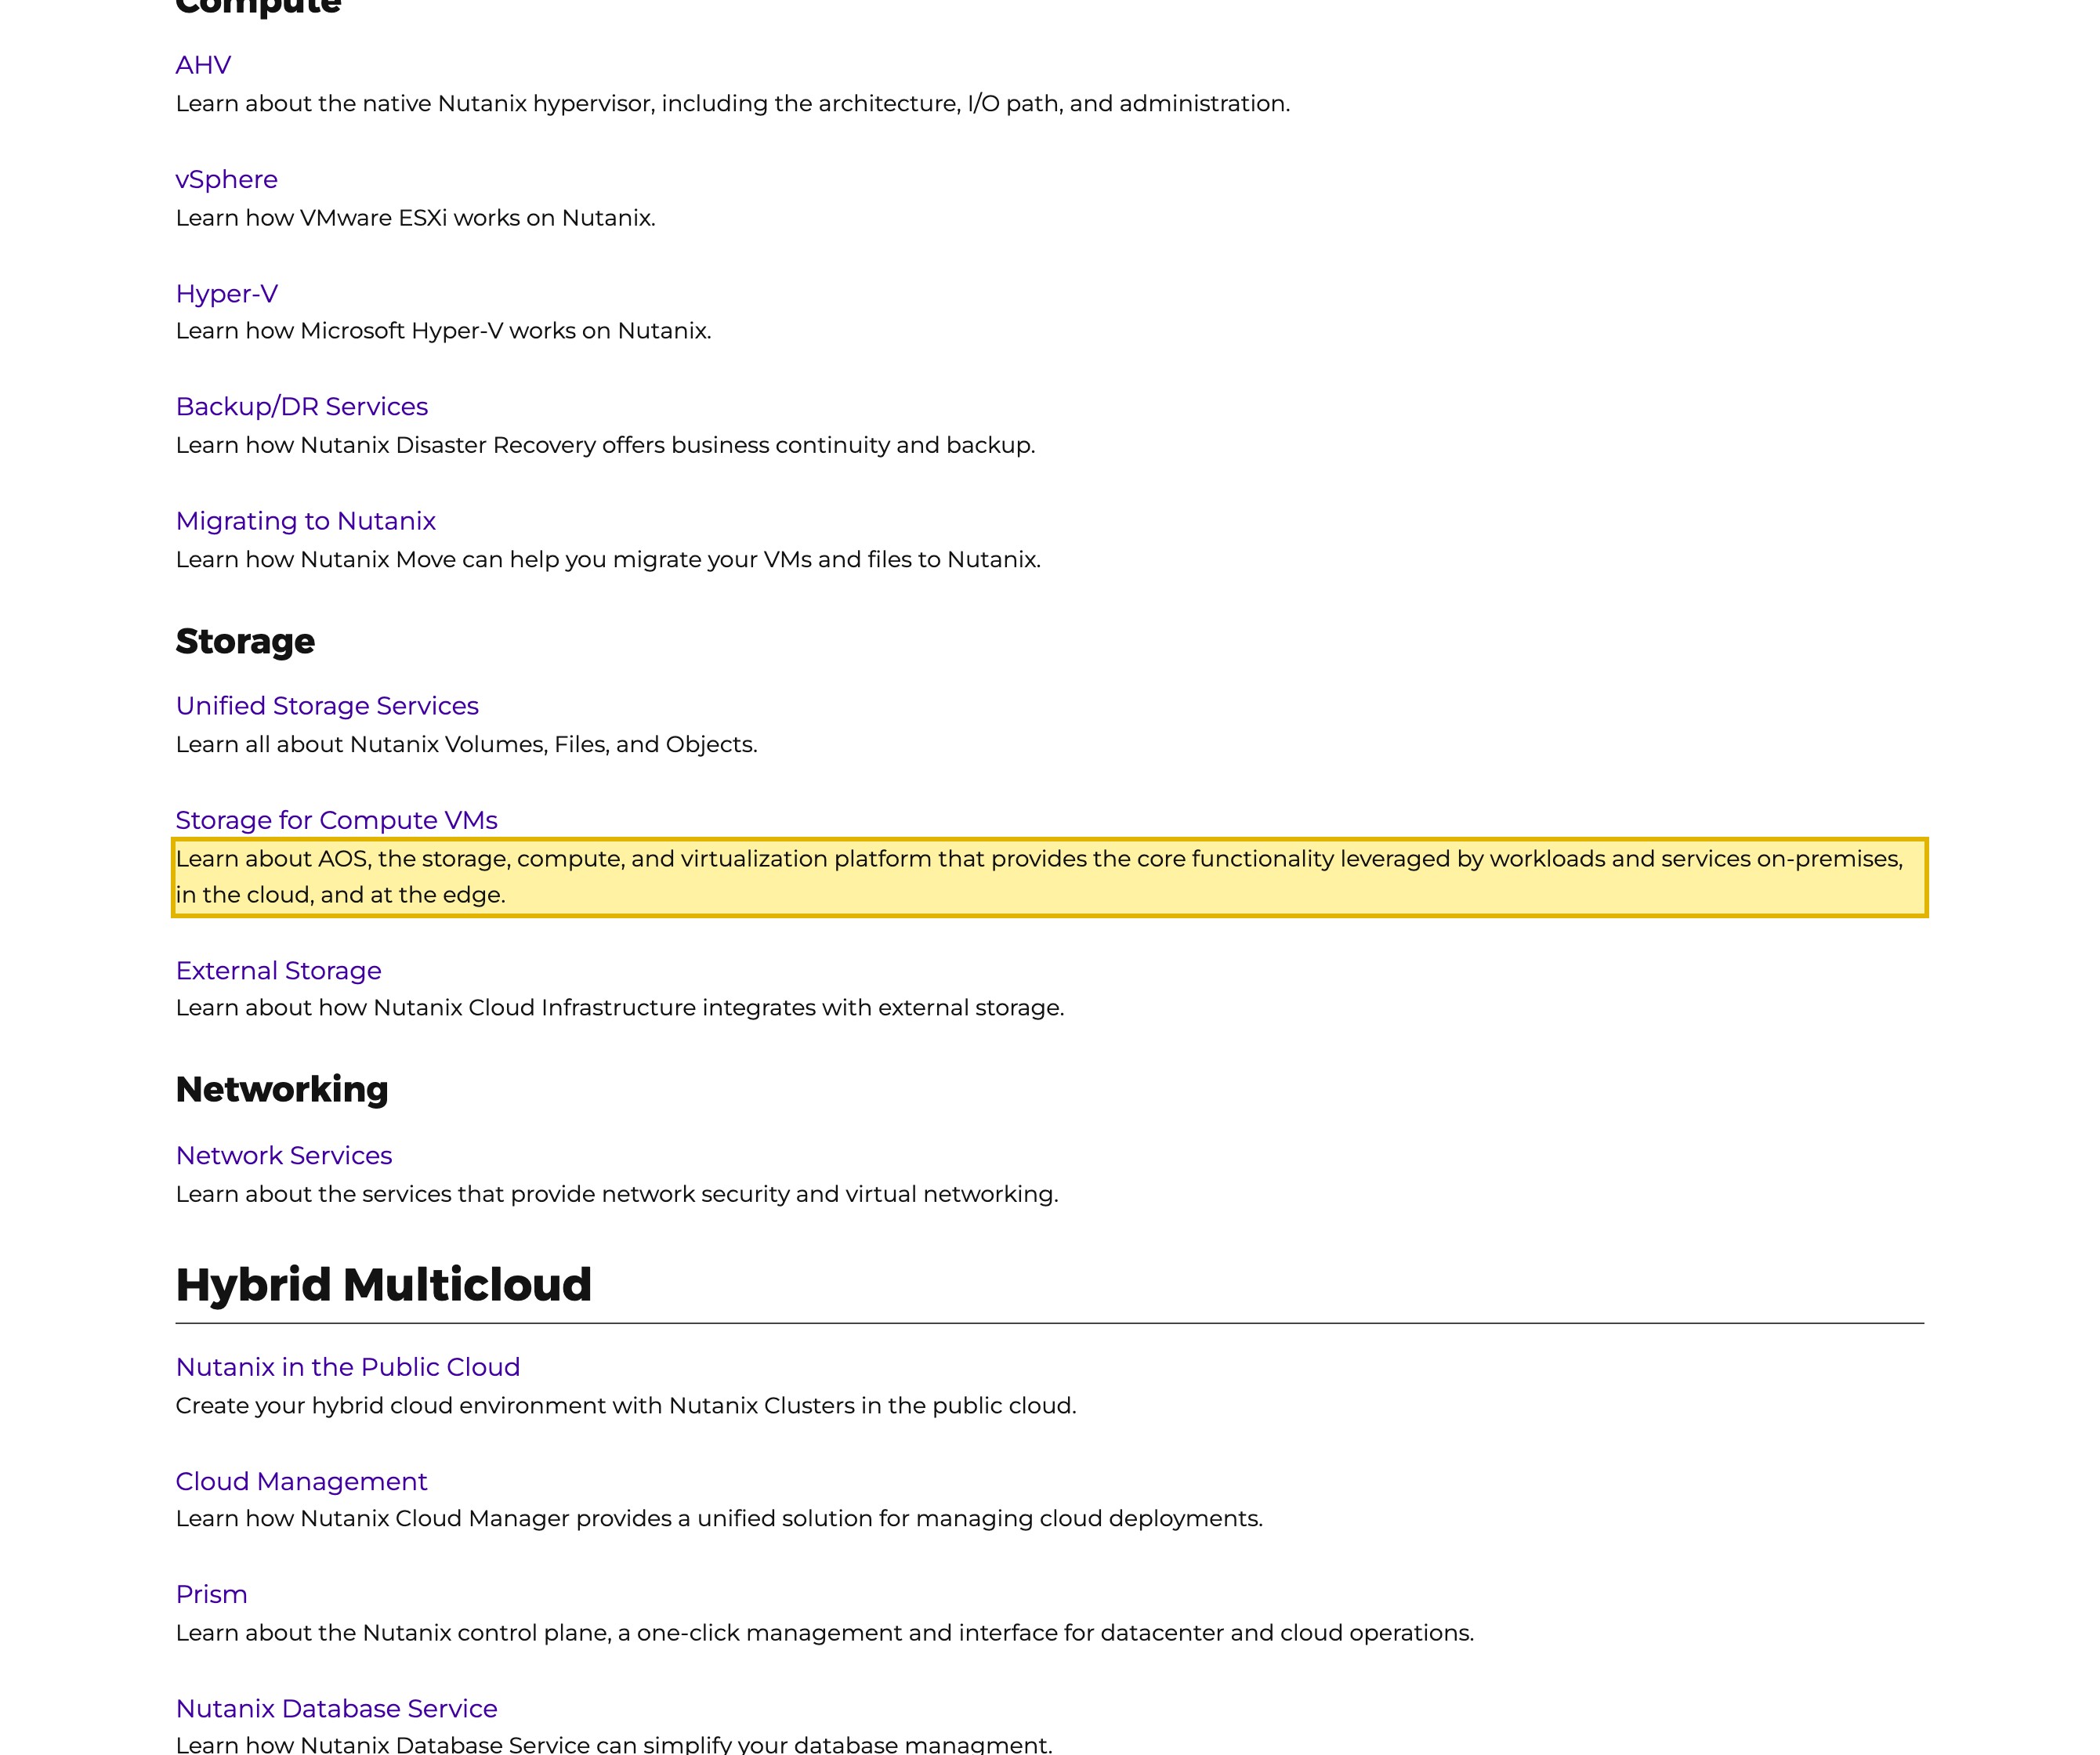Open Unified Storage Services
The height and width of the screenshot is (1755, 2100).
tap(327, 706)
